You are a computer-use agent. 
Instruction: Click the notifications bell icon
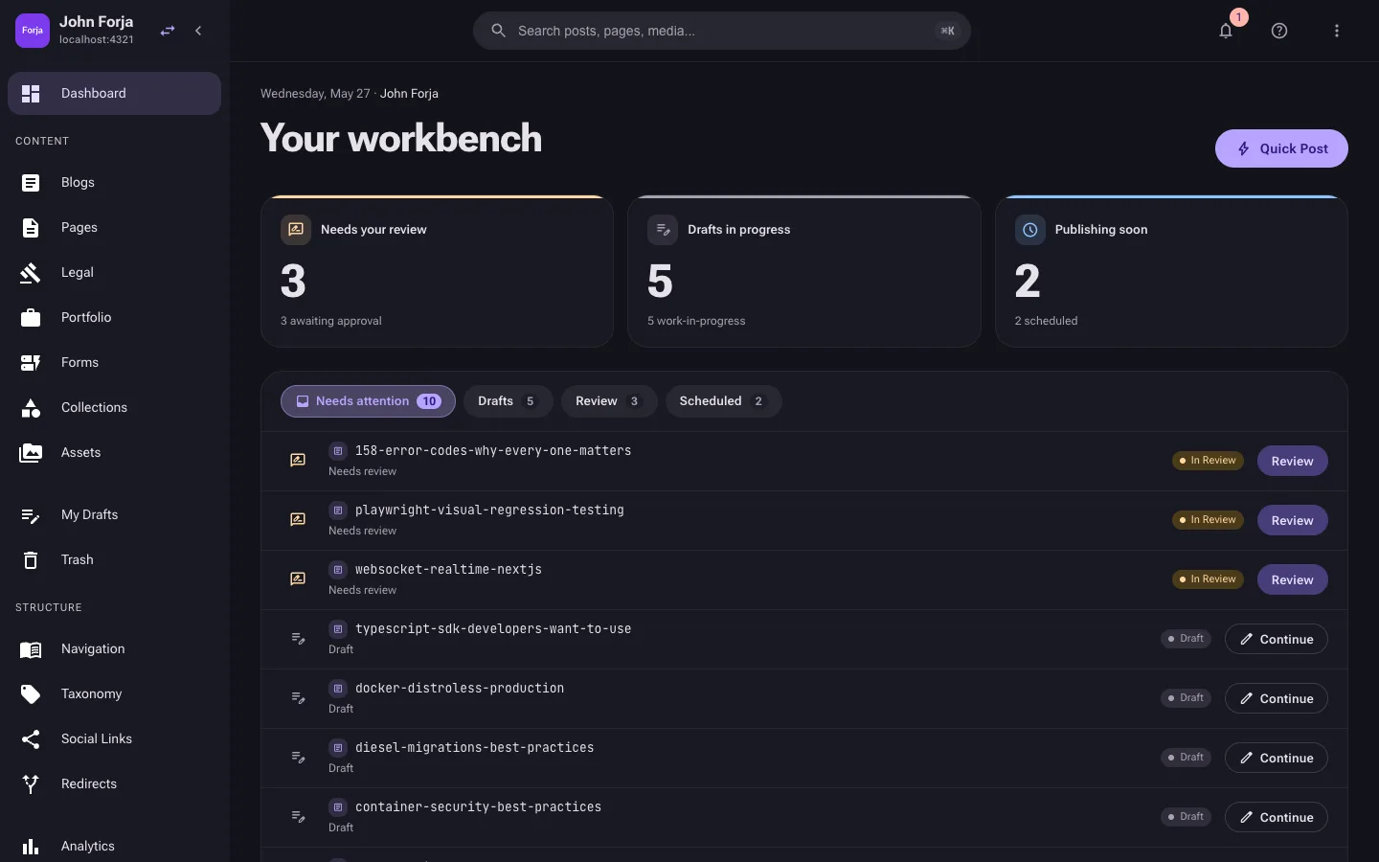[x=1226, y=31]
